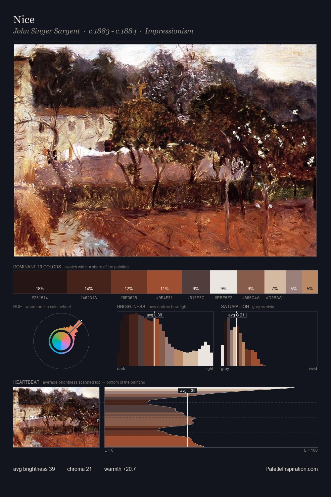Screen dimensions: 331x497
Task: Click the hex code #EBE5E2 text
Action: (223, 298)
